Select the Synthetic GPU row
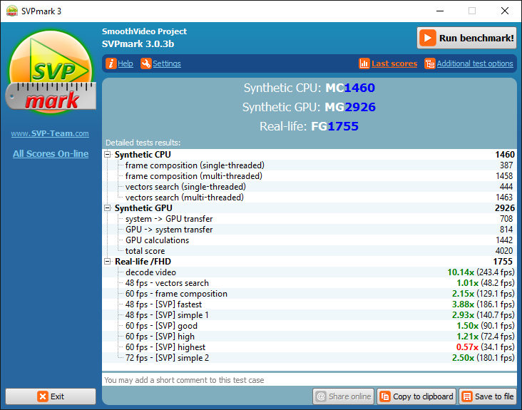This screenshot has width=522, height=410. coord(309,208)
